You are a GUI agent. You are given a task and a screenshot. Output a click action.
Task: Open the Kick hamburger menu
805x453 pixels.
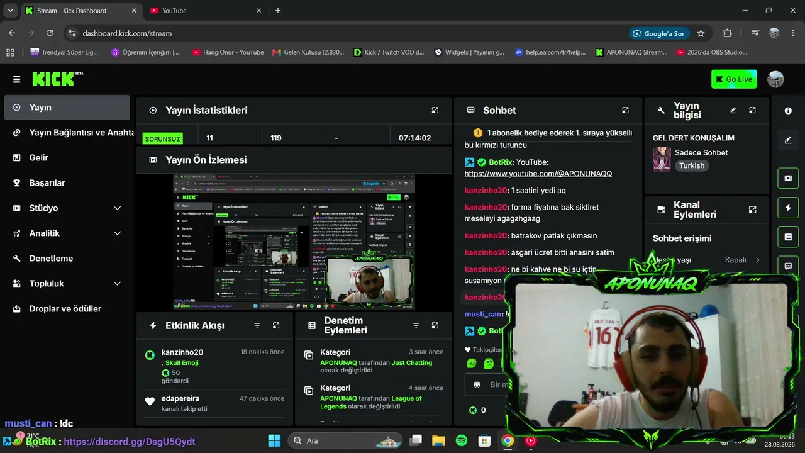(16, 79)
